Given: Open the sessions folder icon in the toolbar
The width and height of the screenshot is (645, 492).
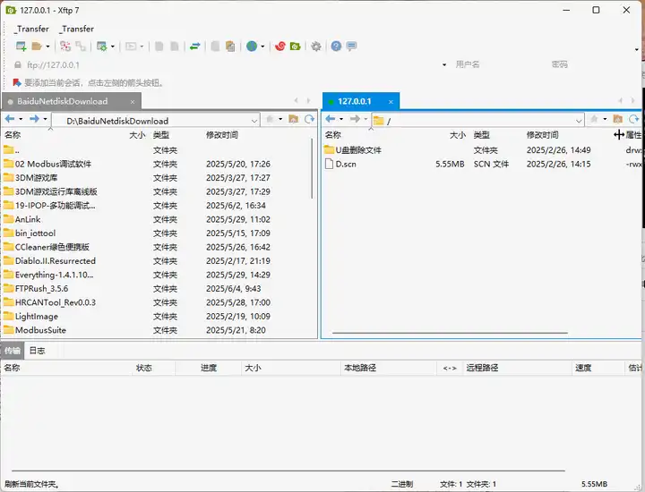Looking at the screenshot, I should click(37, 46).
